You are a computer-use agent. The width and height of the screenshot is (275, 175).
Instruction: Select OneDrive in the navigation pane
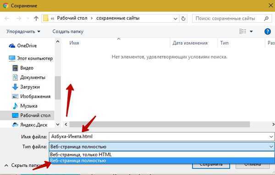pos(27,46)
